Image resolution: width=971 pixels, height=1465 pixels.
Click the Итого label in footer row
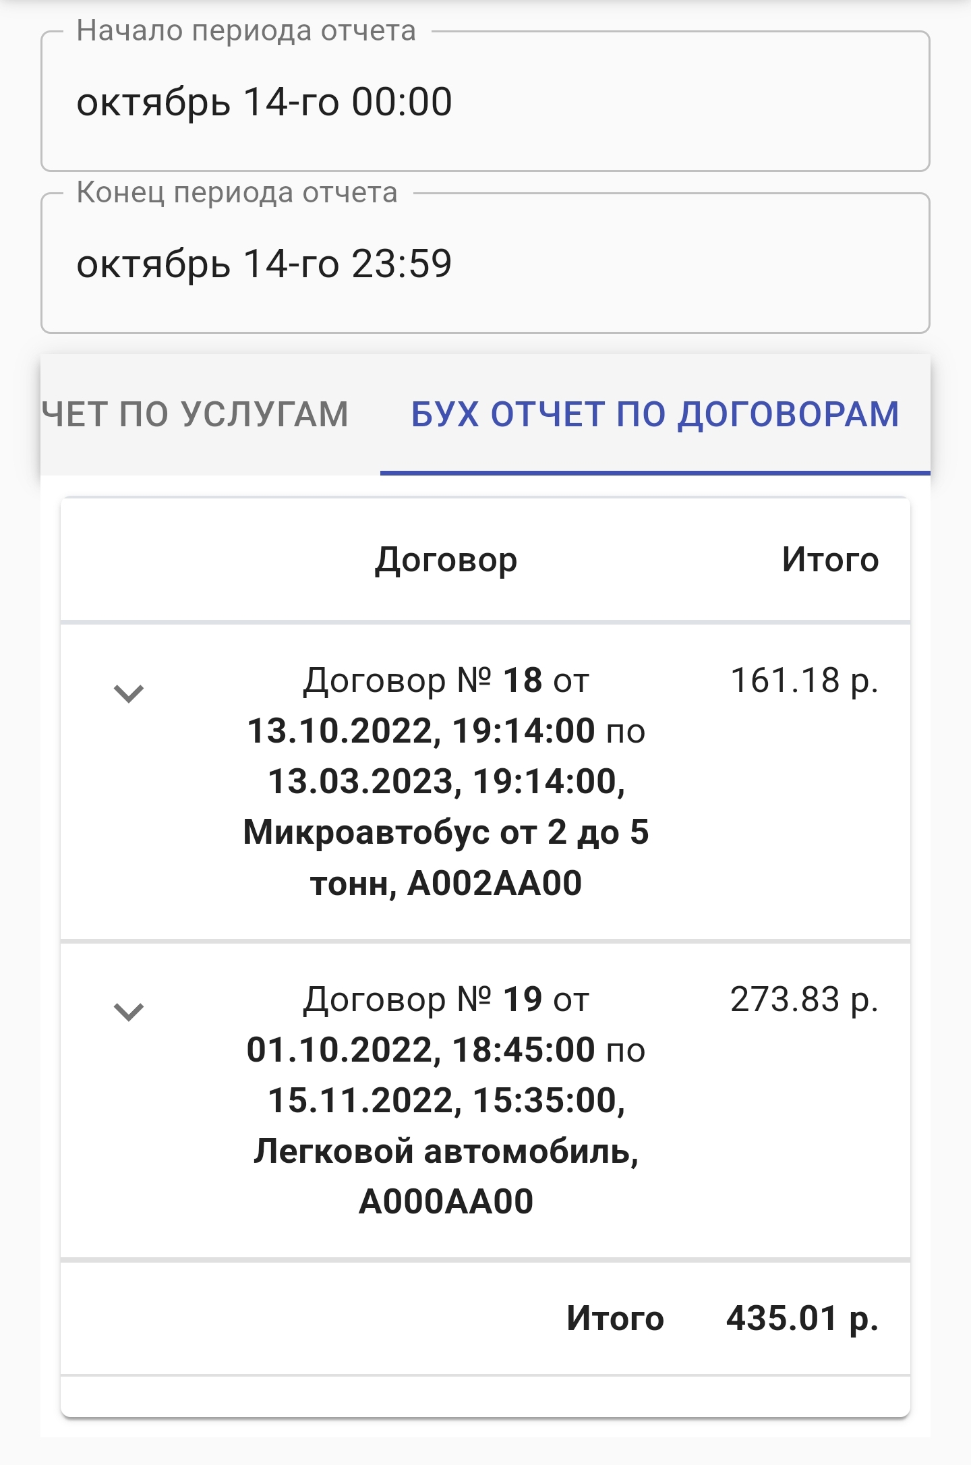(x=615, y=1319)
